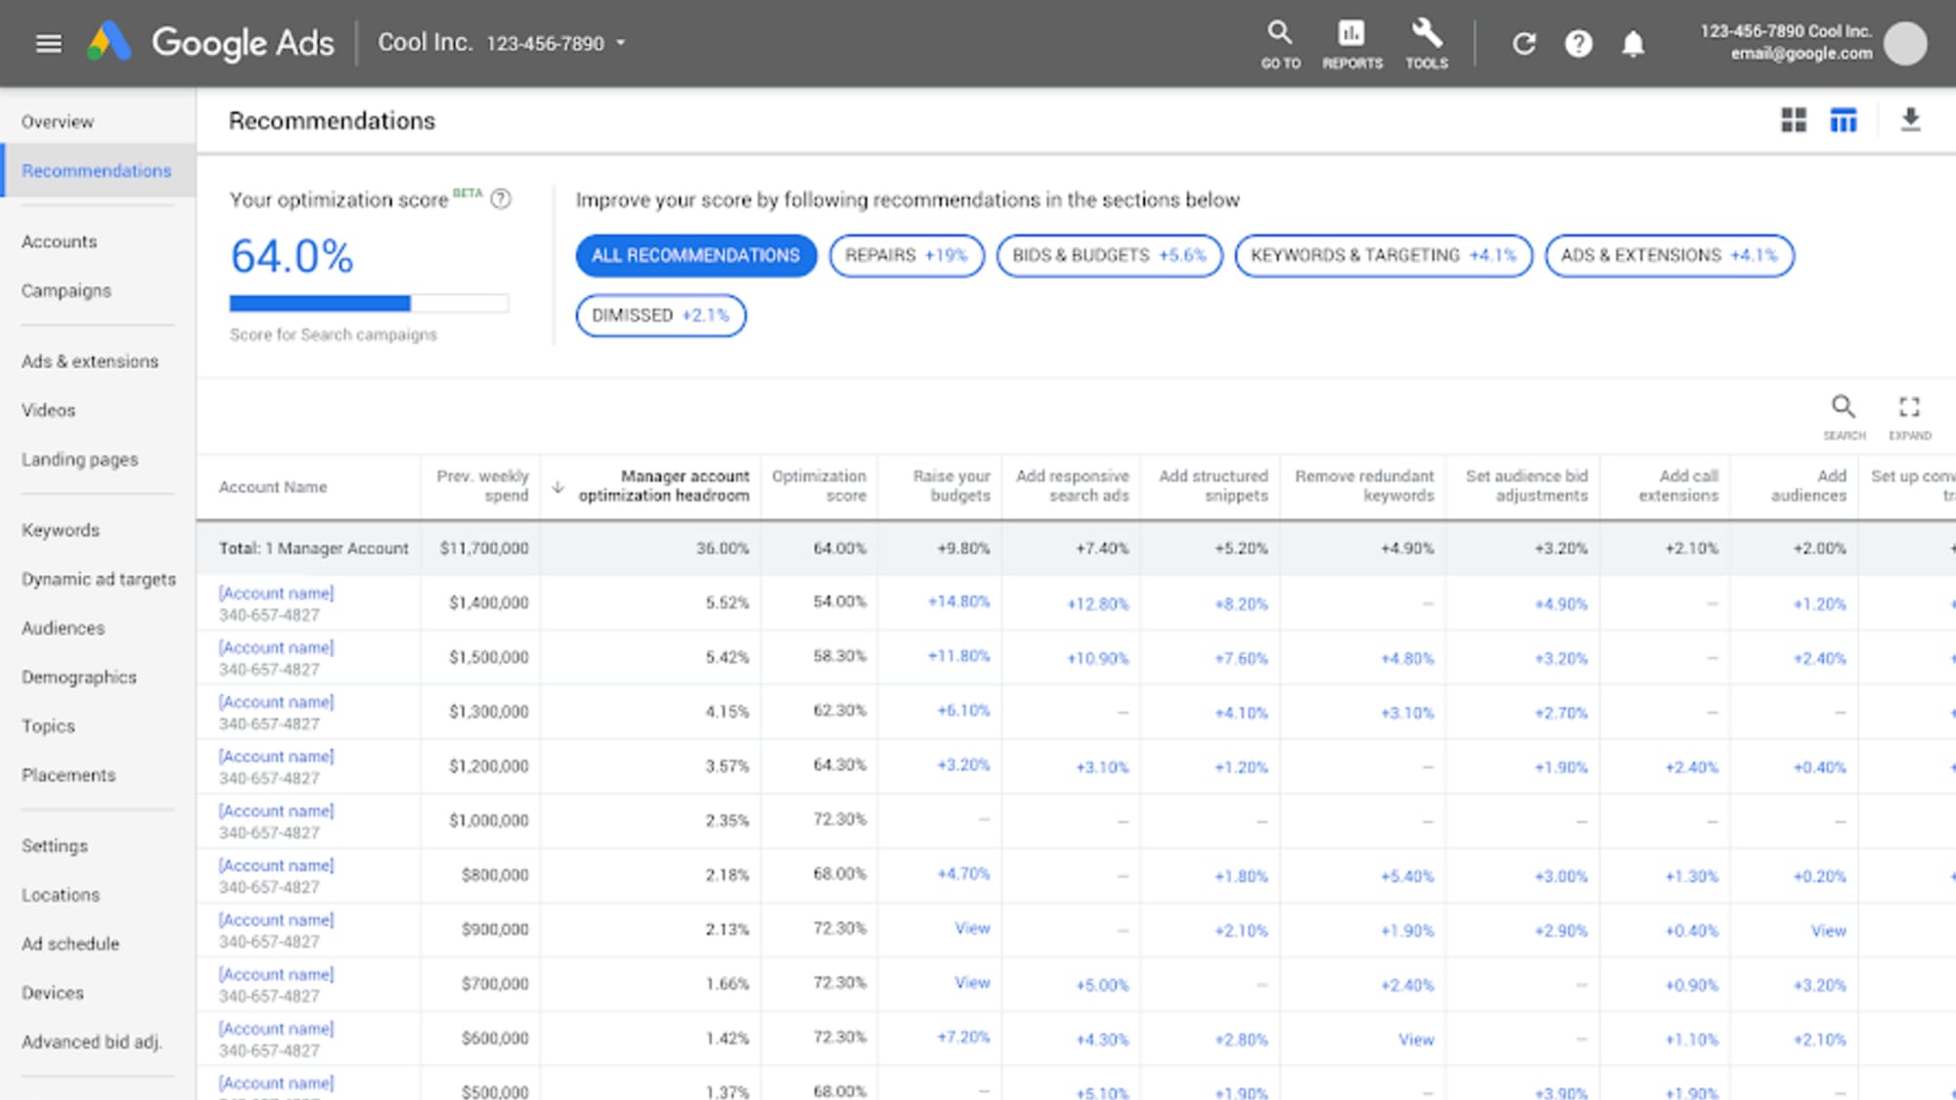
Task: Open Recommendations in the sidebar
Action: coord(96,171)
